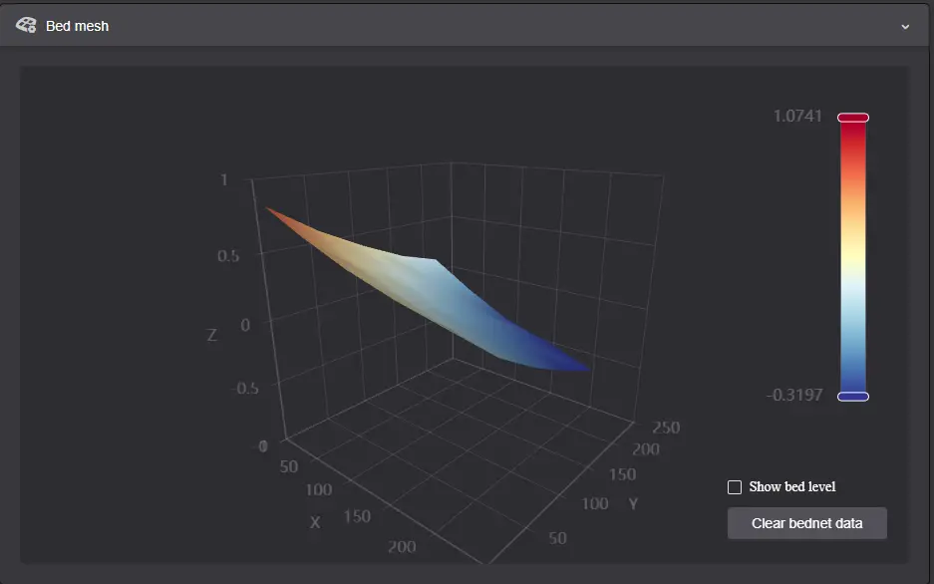Click the X axis label

315,522
